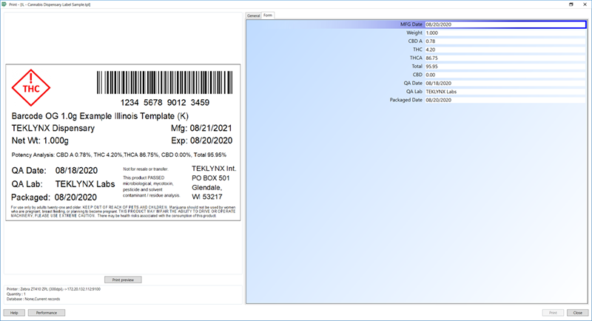This screenshot has height=321, width=592.
Task: Close the window with title bar X
Action: [585, 4]
